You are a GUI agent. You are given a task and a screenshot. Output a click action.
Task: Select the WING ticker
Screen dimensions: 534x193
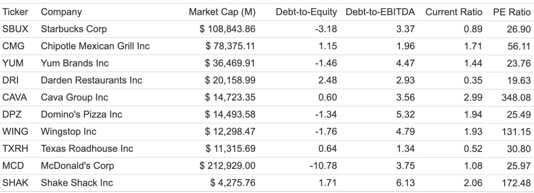pyautogui.click(x=15, y=131)
